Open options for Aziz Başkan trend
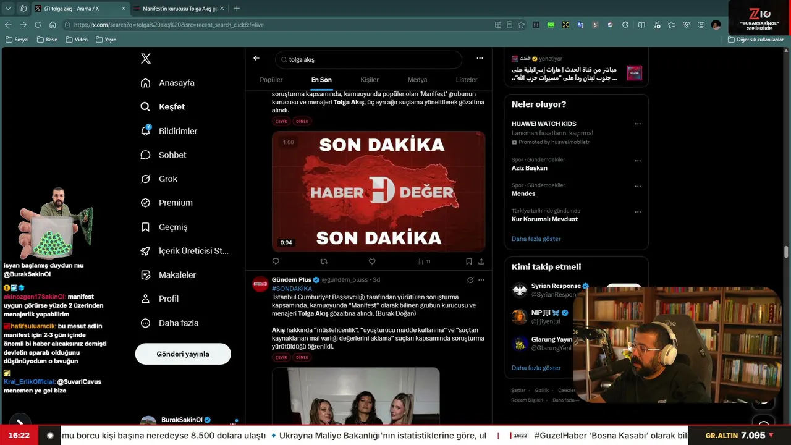The image size is (791, 445). (638, 160)
